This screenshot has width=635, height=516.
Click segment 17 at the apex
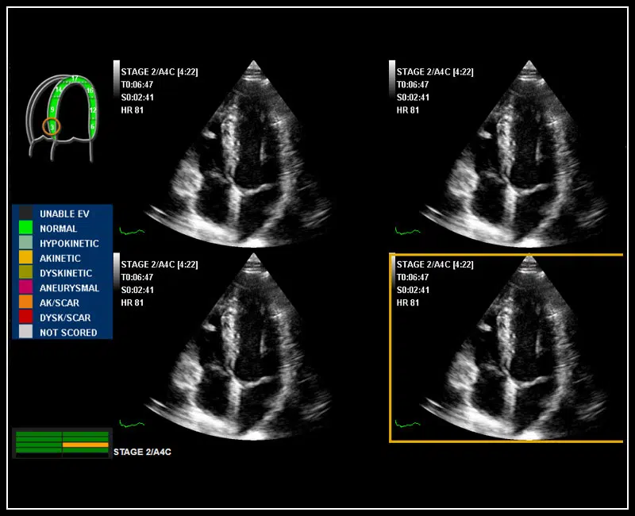(74, 79)
